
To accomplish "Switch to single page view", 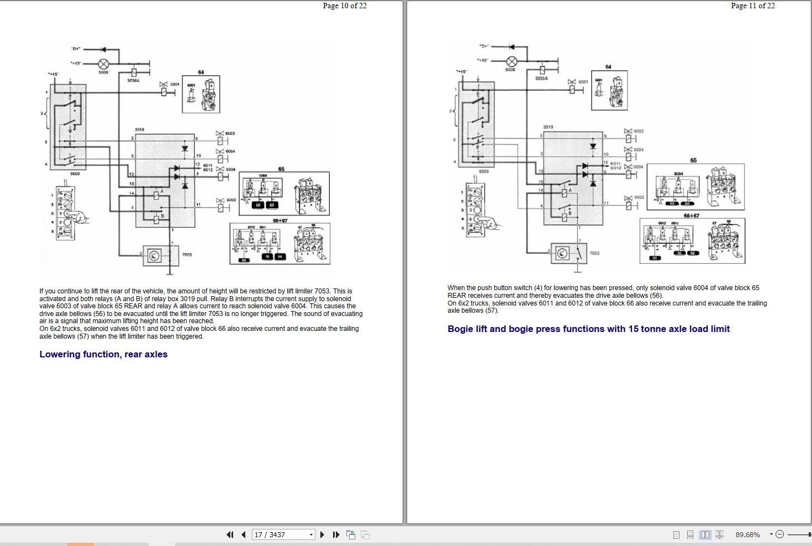I will (x=676, y=534).
